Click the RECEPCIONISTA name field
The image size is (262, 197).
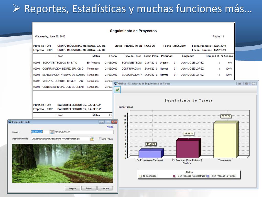click(x=84, y=132)
